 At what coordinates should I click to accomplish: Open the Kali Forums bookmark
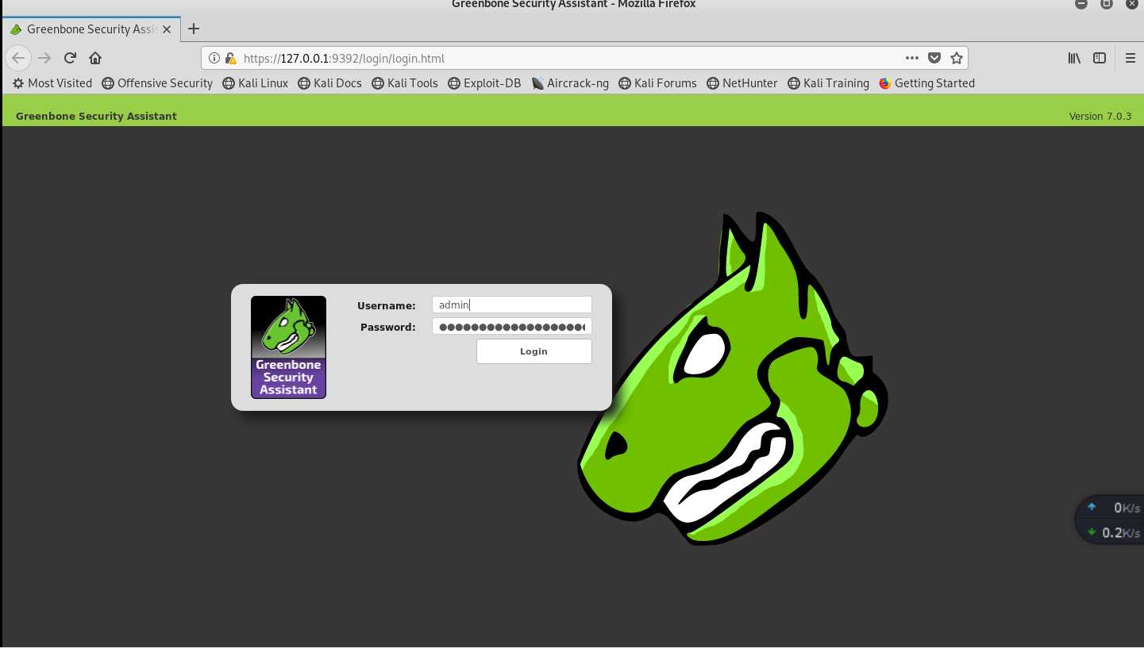click(x=657, y=83)
